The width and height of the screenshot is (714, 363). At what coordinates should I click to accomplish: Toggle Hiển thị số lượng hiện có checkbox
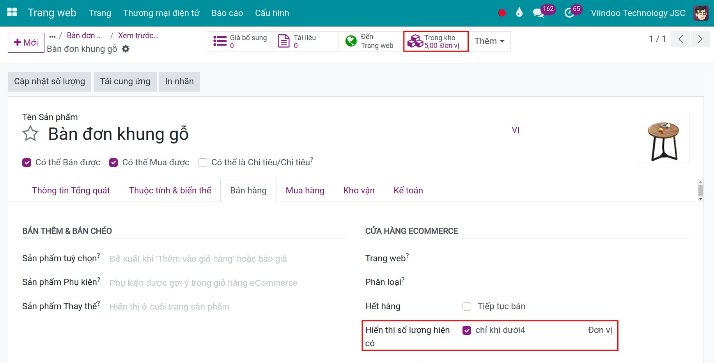pos(467,331)
